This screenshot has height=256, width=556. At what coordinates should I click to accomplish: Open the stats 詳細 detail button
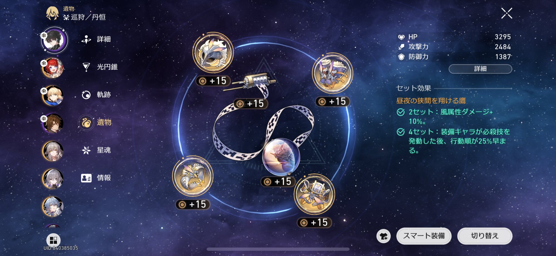pyautogui.click(x=480, y=69)
